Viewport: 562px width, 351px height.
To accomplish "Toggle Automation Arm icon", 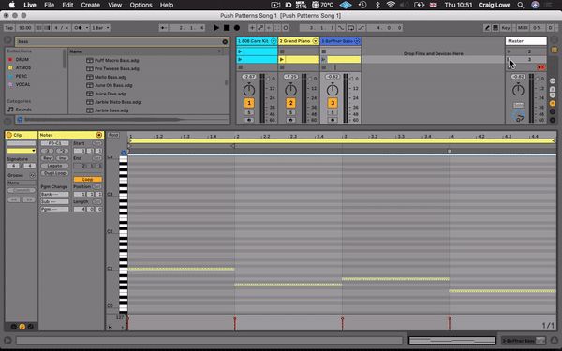I will coord(260,27).
